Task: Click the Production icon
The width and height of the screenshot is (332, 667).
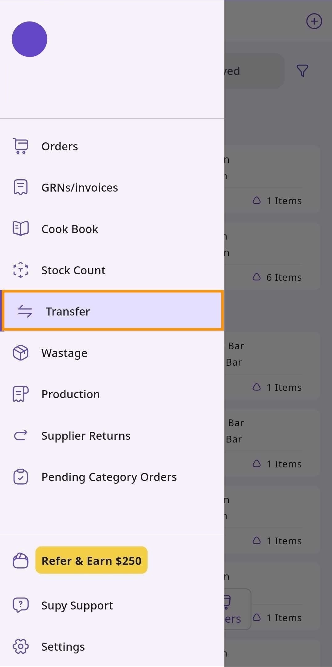Action: [21, 394]
